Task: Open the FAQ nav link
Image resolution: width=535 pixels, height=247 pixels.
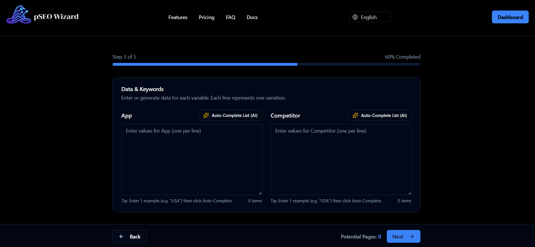Action: tap(230, 17)
